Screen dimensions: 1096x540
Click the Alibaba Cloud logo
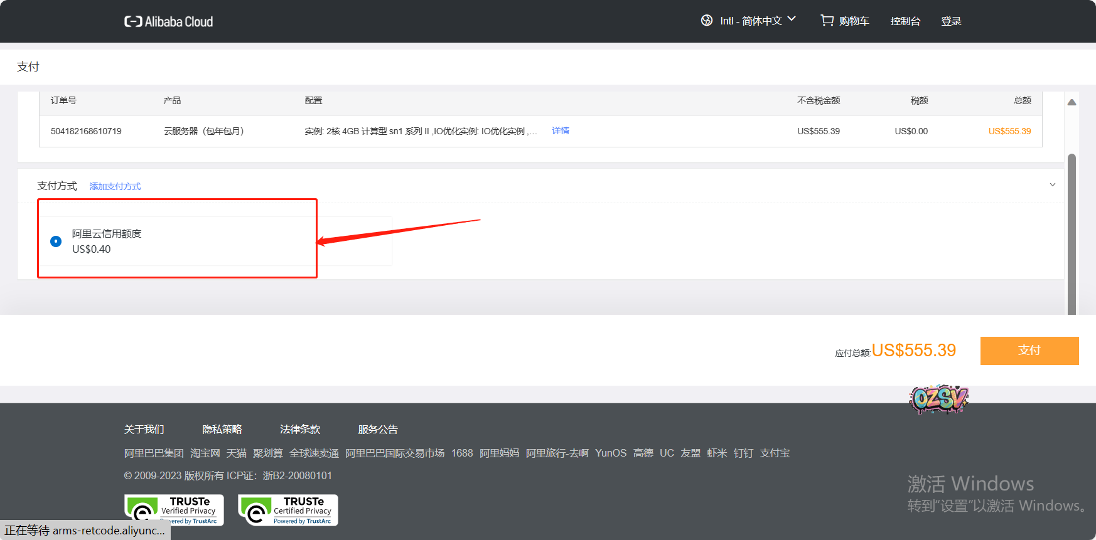[168, 22]
